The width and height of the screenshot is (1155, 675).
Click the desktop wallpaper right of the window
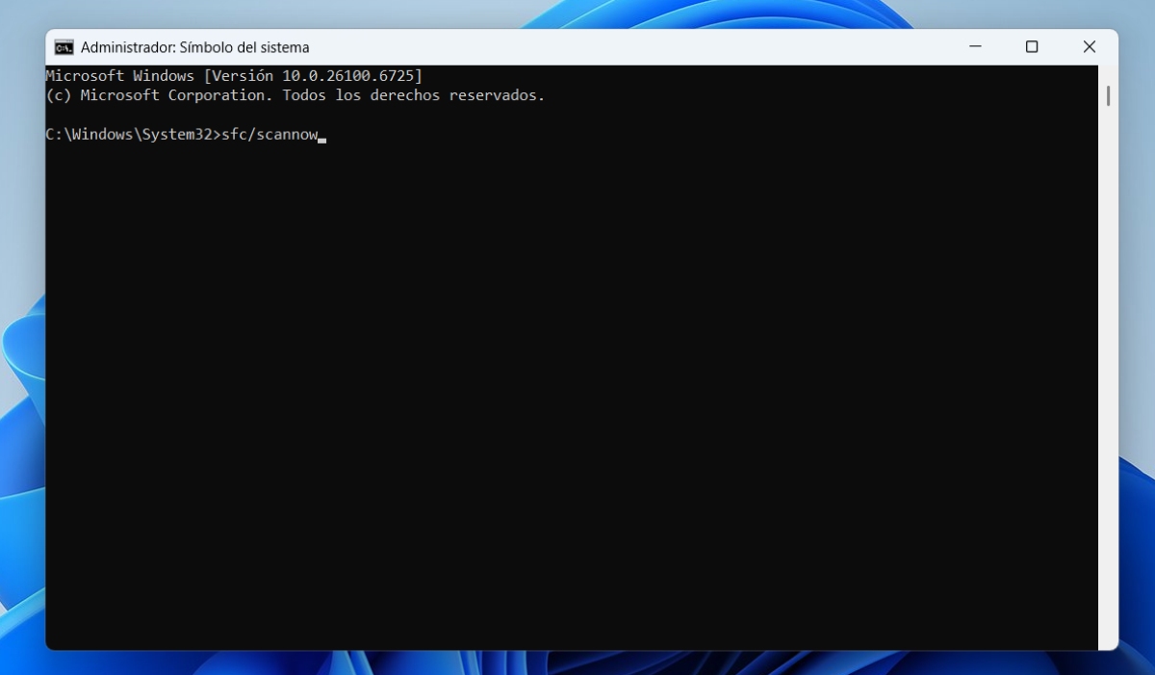(x=1137, y=385)
